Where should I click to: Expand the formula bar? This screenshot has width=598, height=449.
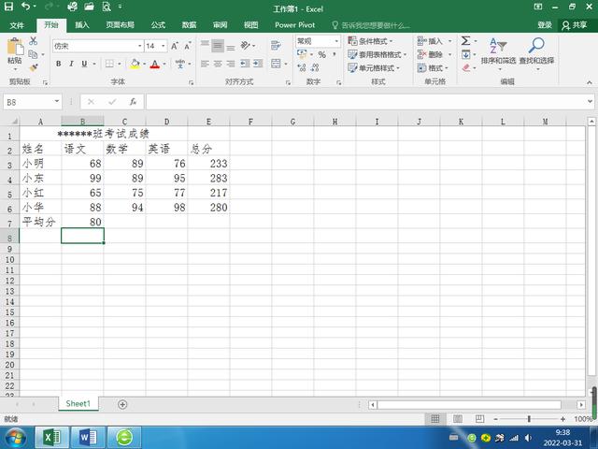(x=590, y=102)
